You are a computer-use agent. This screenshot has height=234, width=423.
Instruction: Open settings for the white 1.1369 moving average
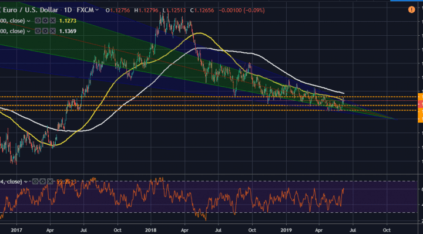point(45,31)
